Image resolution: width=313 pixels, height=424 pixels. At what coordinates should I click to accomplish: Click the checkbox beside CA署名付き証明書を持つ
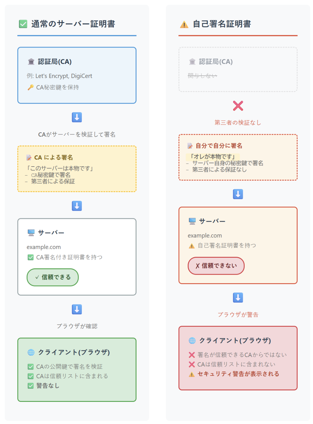(x=31, y=257)
